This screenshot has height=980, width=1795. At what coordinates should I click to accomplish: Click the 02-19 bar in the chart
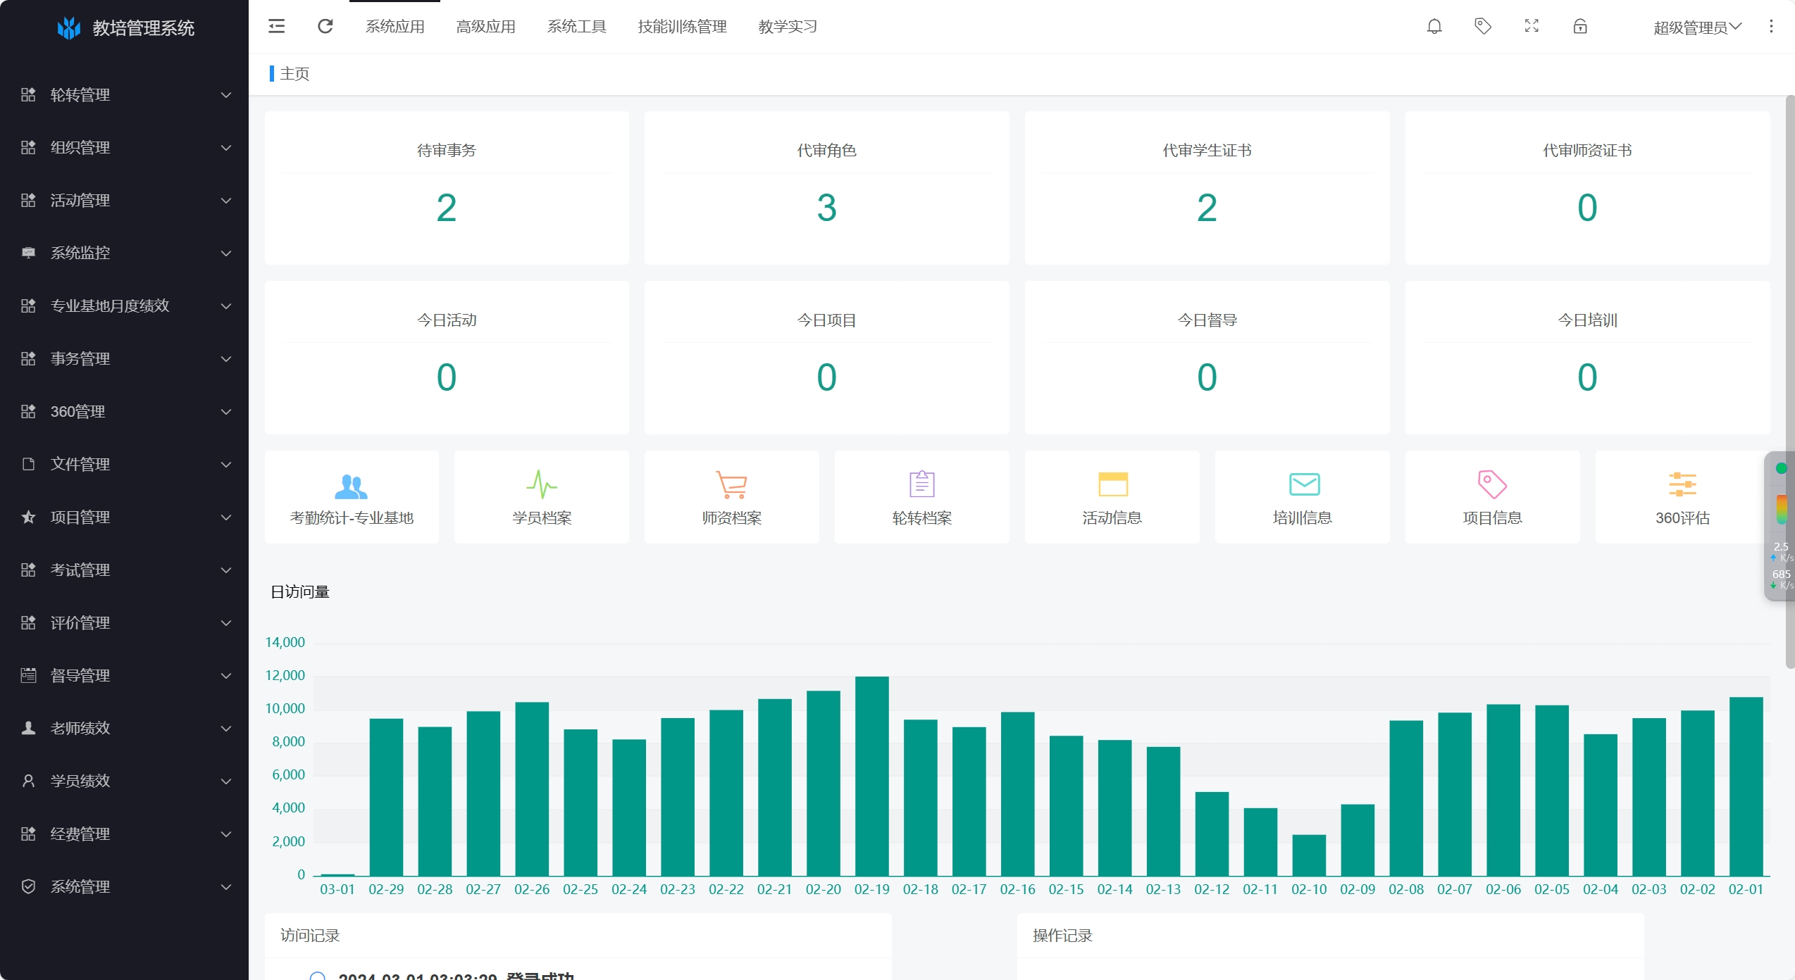coord(872,776)
